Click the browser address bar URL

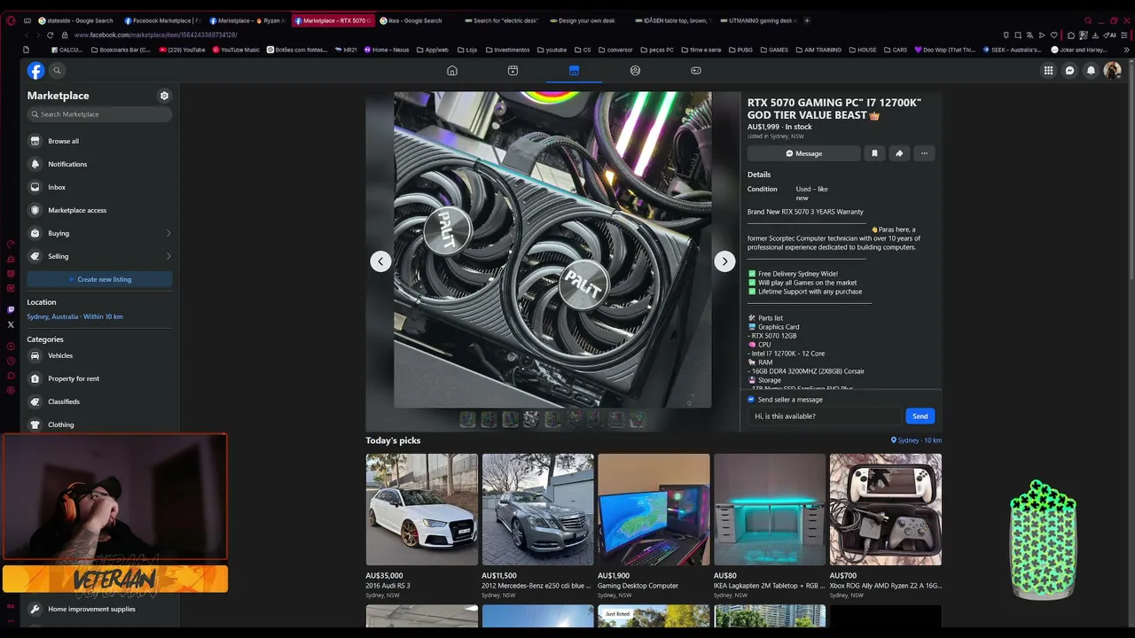pos(156,35)
